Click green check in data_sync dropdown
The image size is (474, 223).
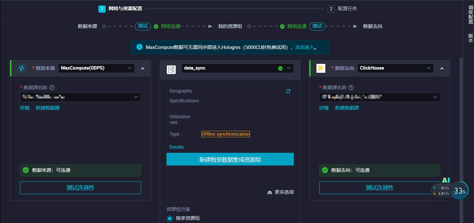(280, 68)
